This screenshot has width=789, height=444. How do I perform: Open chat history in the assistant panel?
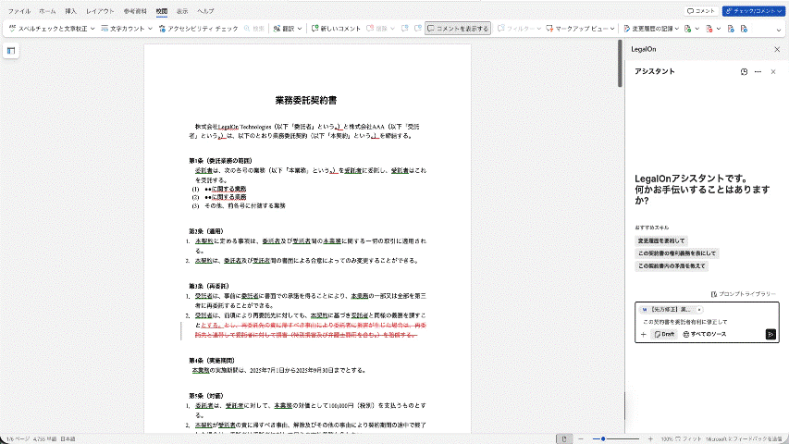click(745, 71)
